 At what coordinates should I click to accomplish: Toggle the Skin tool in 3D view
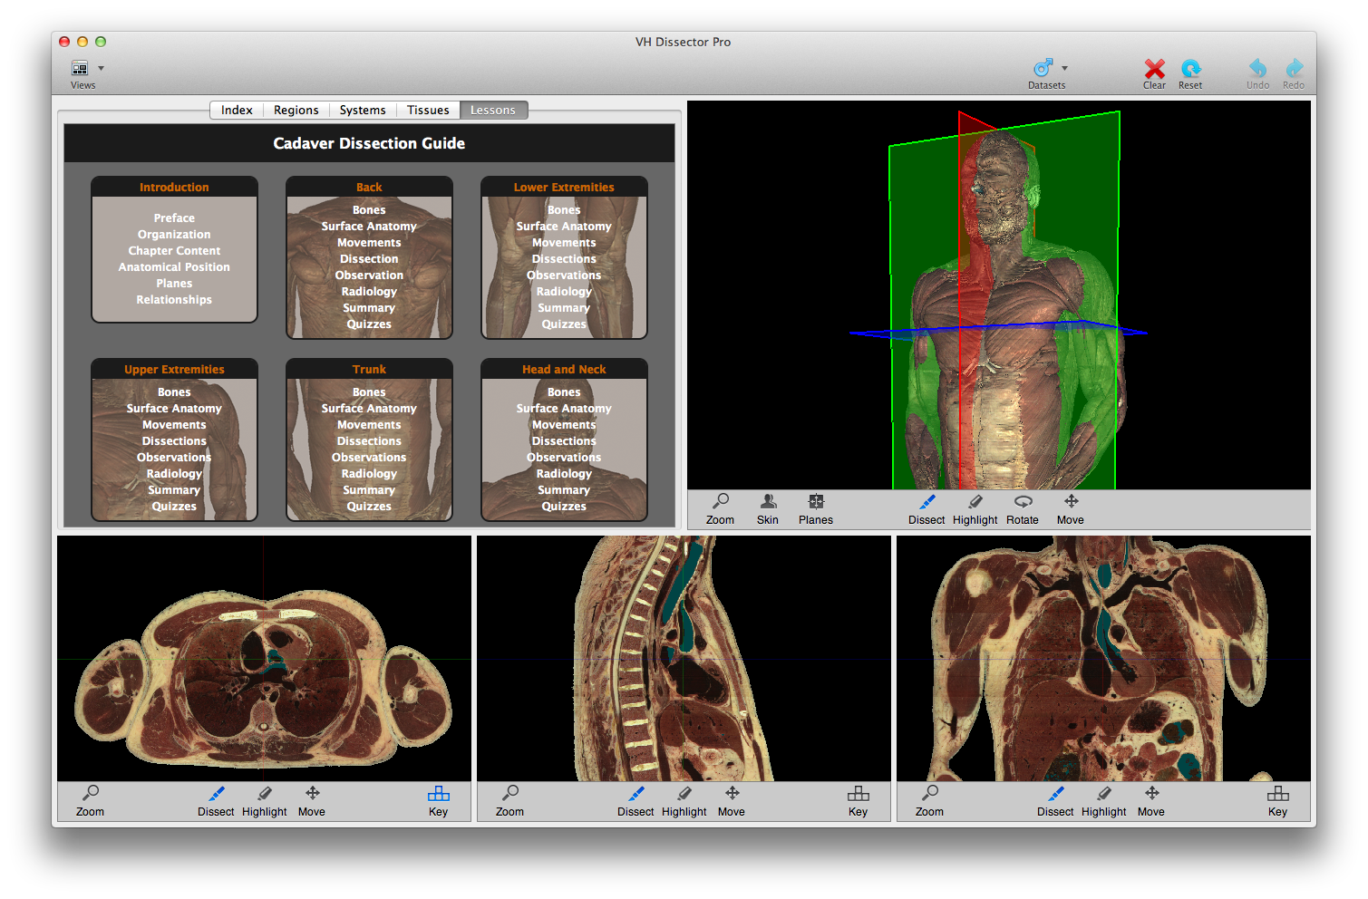768,508
